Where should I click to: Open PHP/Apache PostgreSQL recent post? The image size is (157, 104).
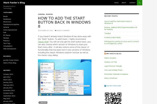tap(122, 42)
